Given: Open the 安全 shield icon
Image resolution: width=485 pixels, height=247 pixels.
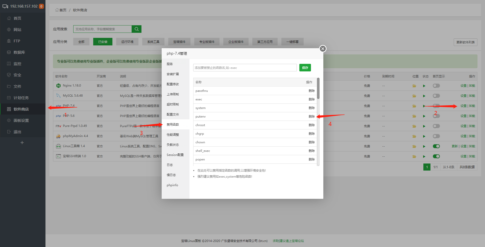Looking at the screenshot, I should (x=9, y=75).
